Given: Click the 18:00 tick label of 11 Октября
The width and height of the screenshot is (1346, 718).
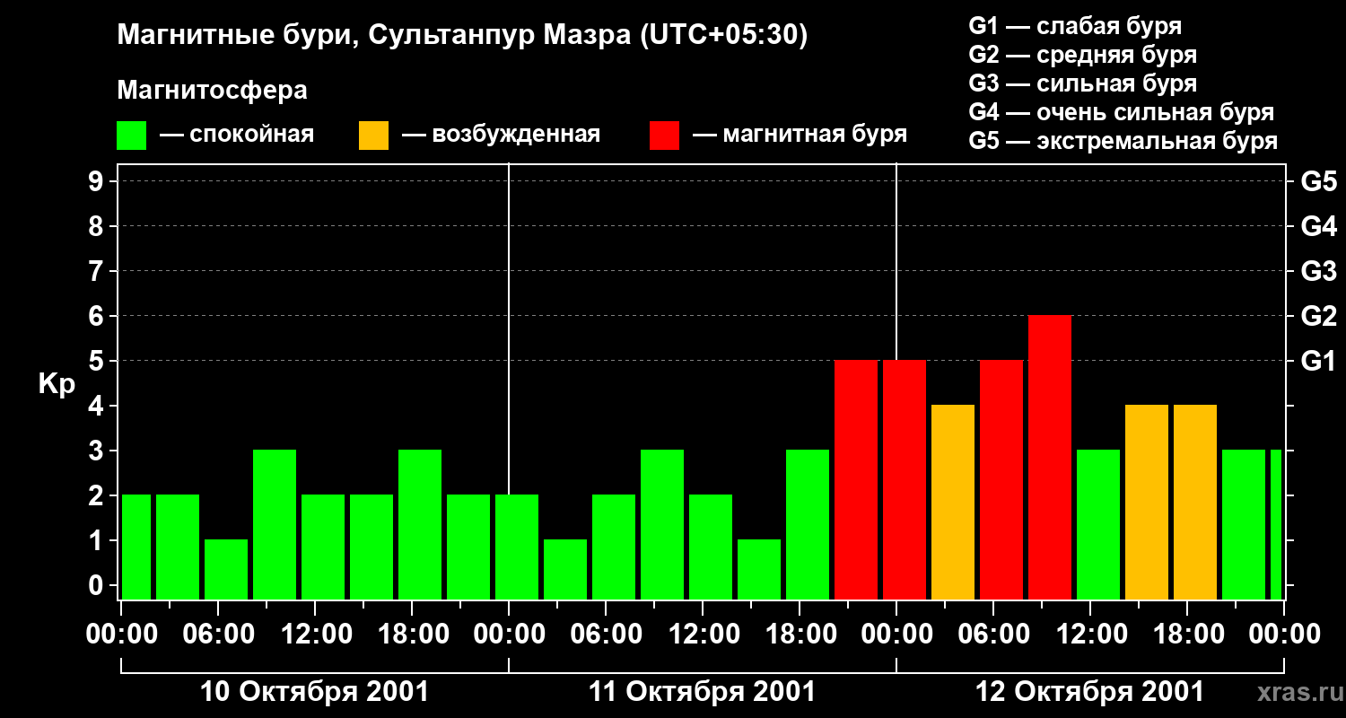Looking at the screenshot, I should coord(800,634).
